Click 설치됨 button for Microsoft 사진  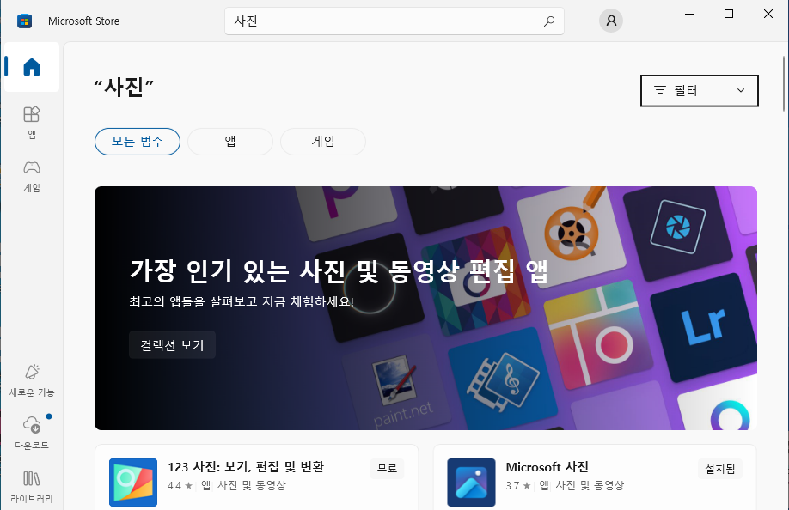(x=720, y=469)
